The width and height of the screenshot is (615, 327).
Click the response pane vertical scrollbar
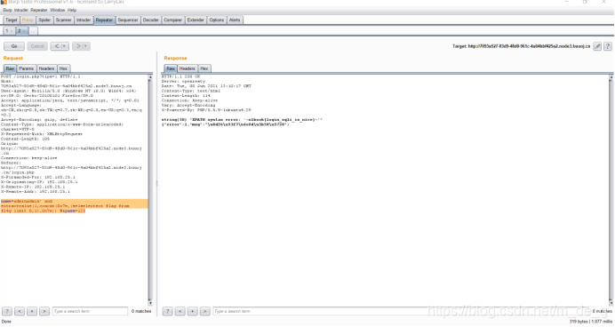(611, 190)
